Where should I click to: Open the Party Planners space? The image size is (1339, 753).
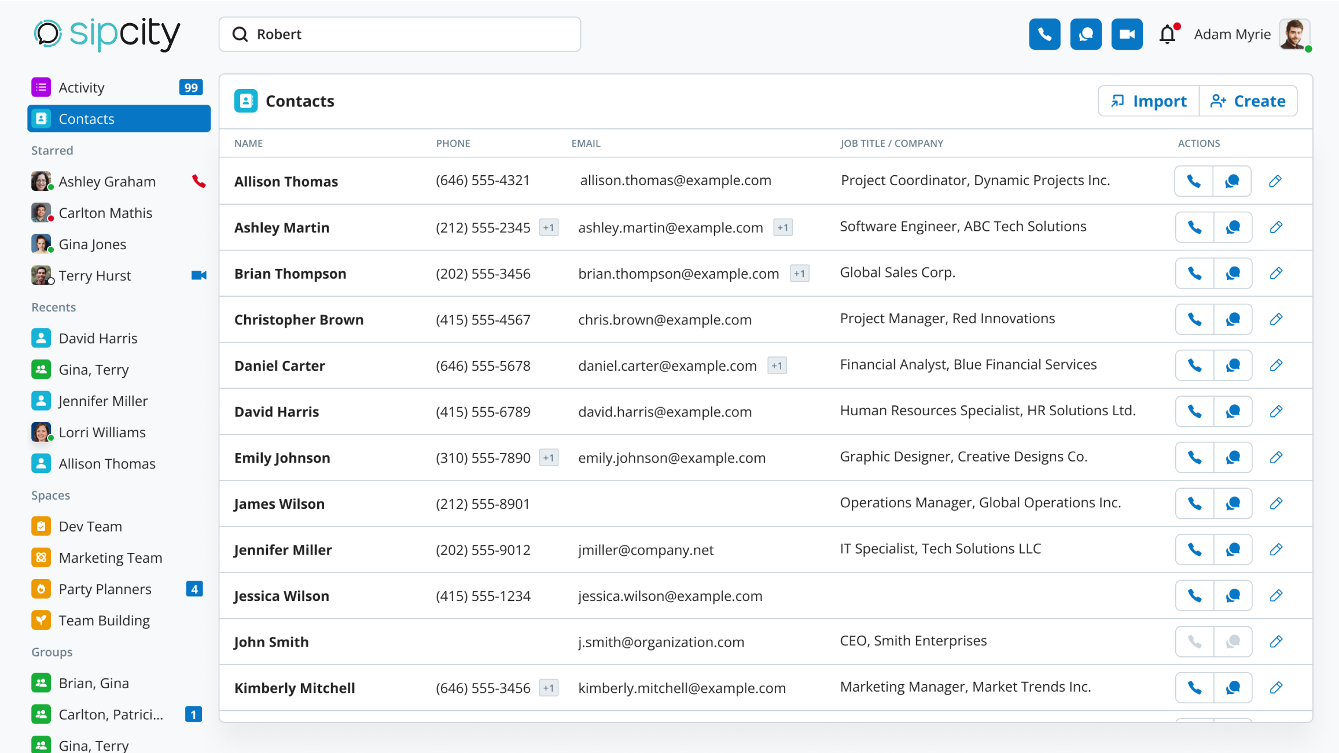coord(105,589)
